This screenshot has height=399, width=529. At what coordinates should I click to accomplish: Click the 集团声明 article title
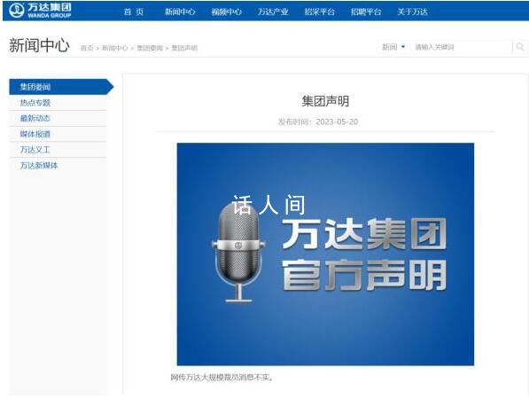pyautogui.click(x=325, y=101)
